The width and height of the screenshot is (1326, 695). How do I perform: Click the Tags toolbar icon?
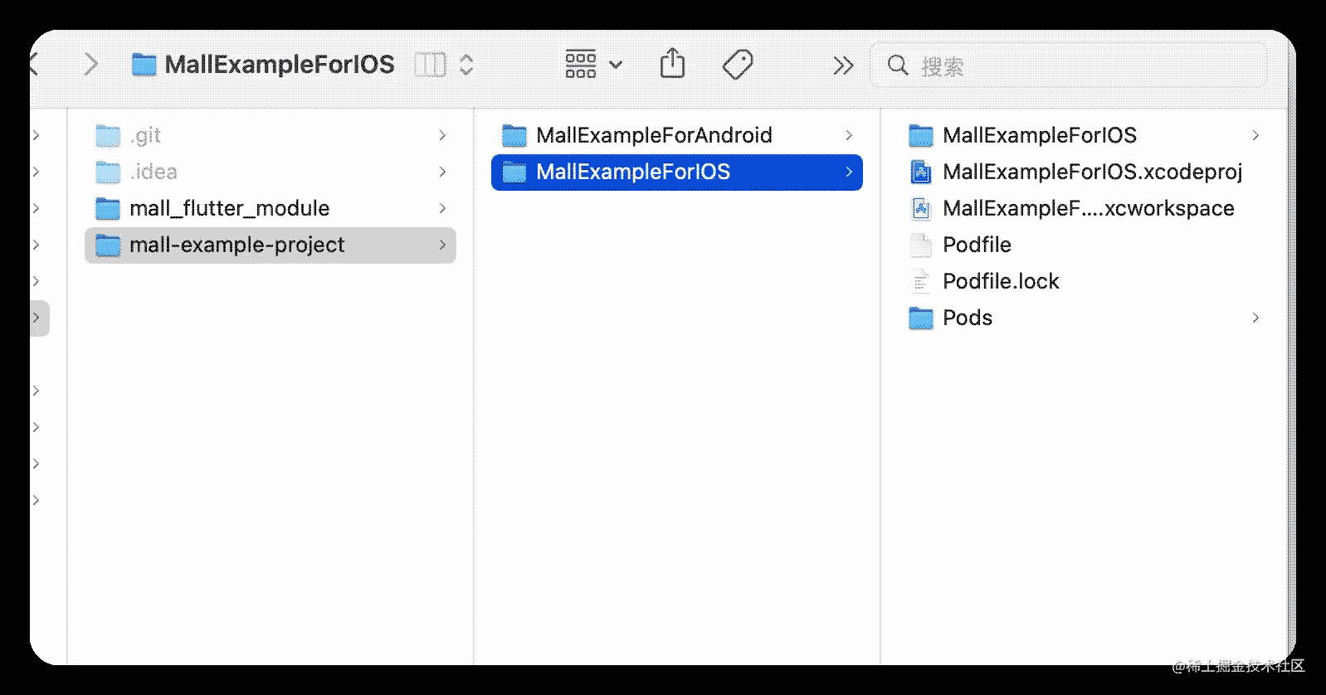(x=738, y=64)
